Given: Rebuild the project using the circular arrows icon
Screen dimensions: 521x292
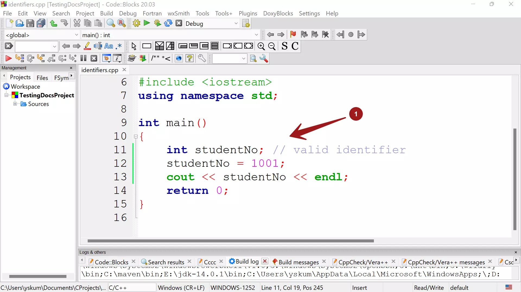Looking at the screenshot, I should tap(168, 23).
